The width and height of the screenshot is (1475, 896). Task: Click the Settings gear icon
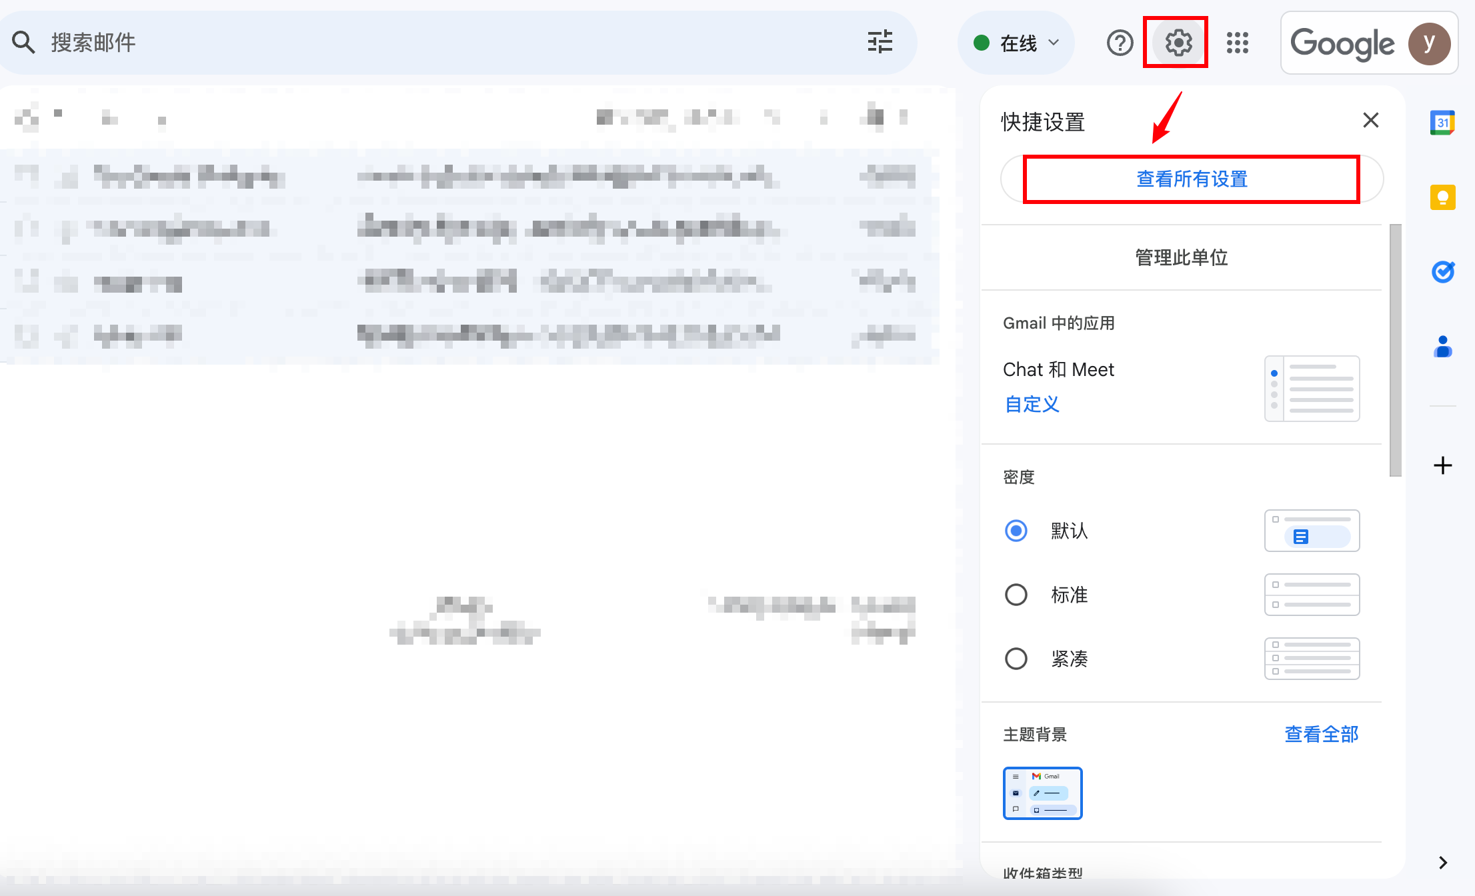pos(1178,43)
